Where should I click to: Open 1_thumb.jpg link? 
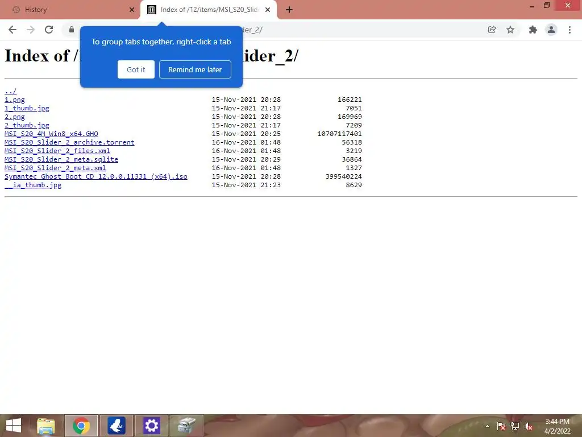point(27,108)
